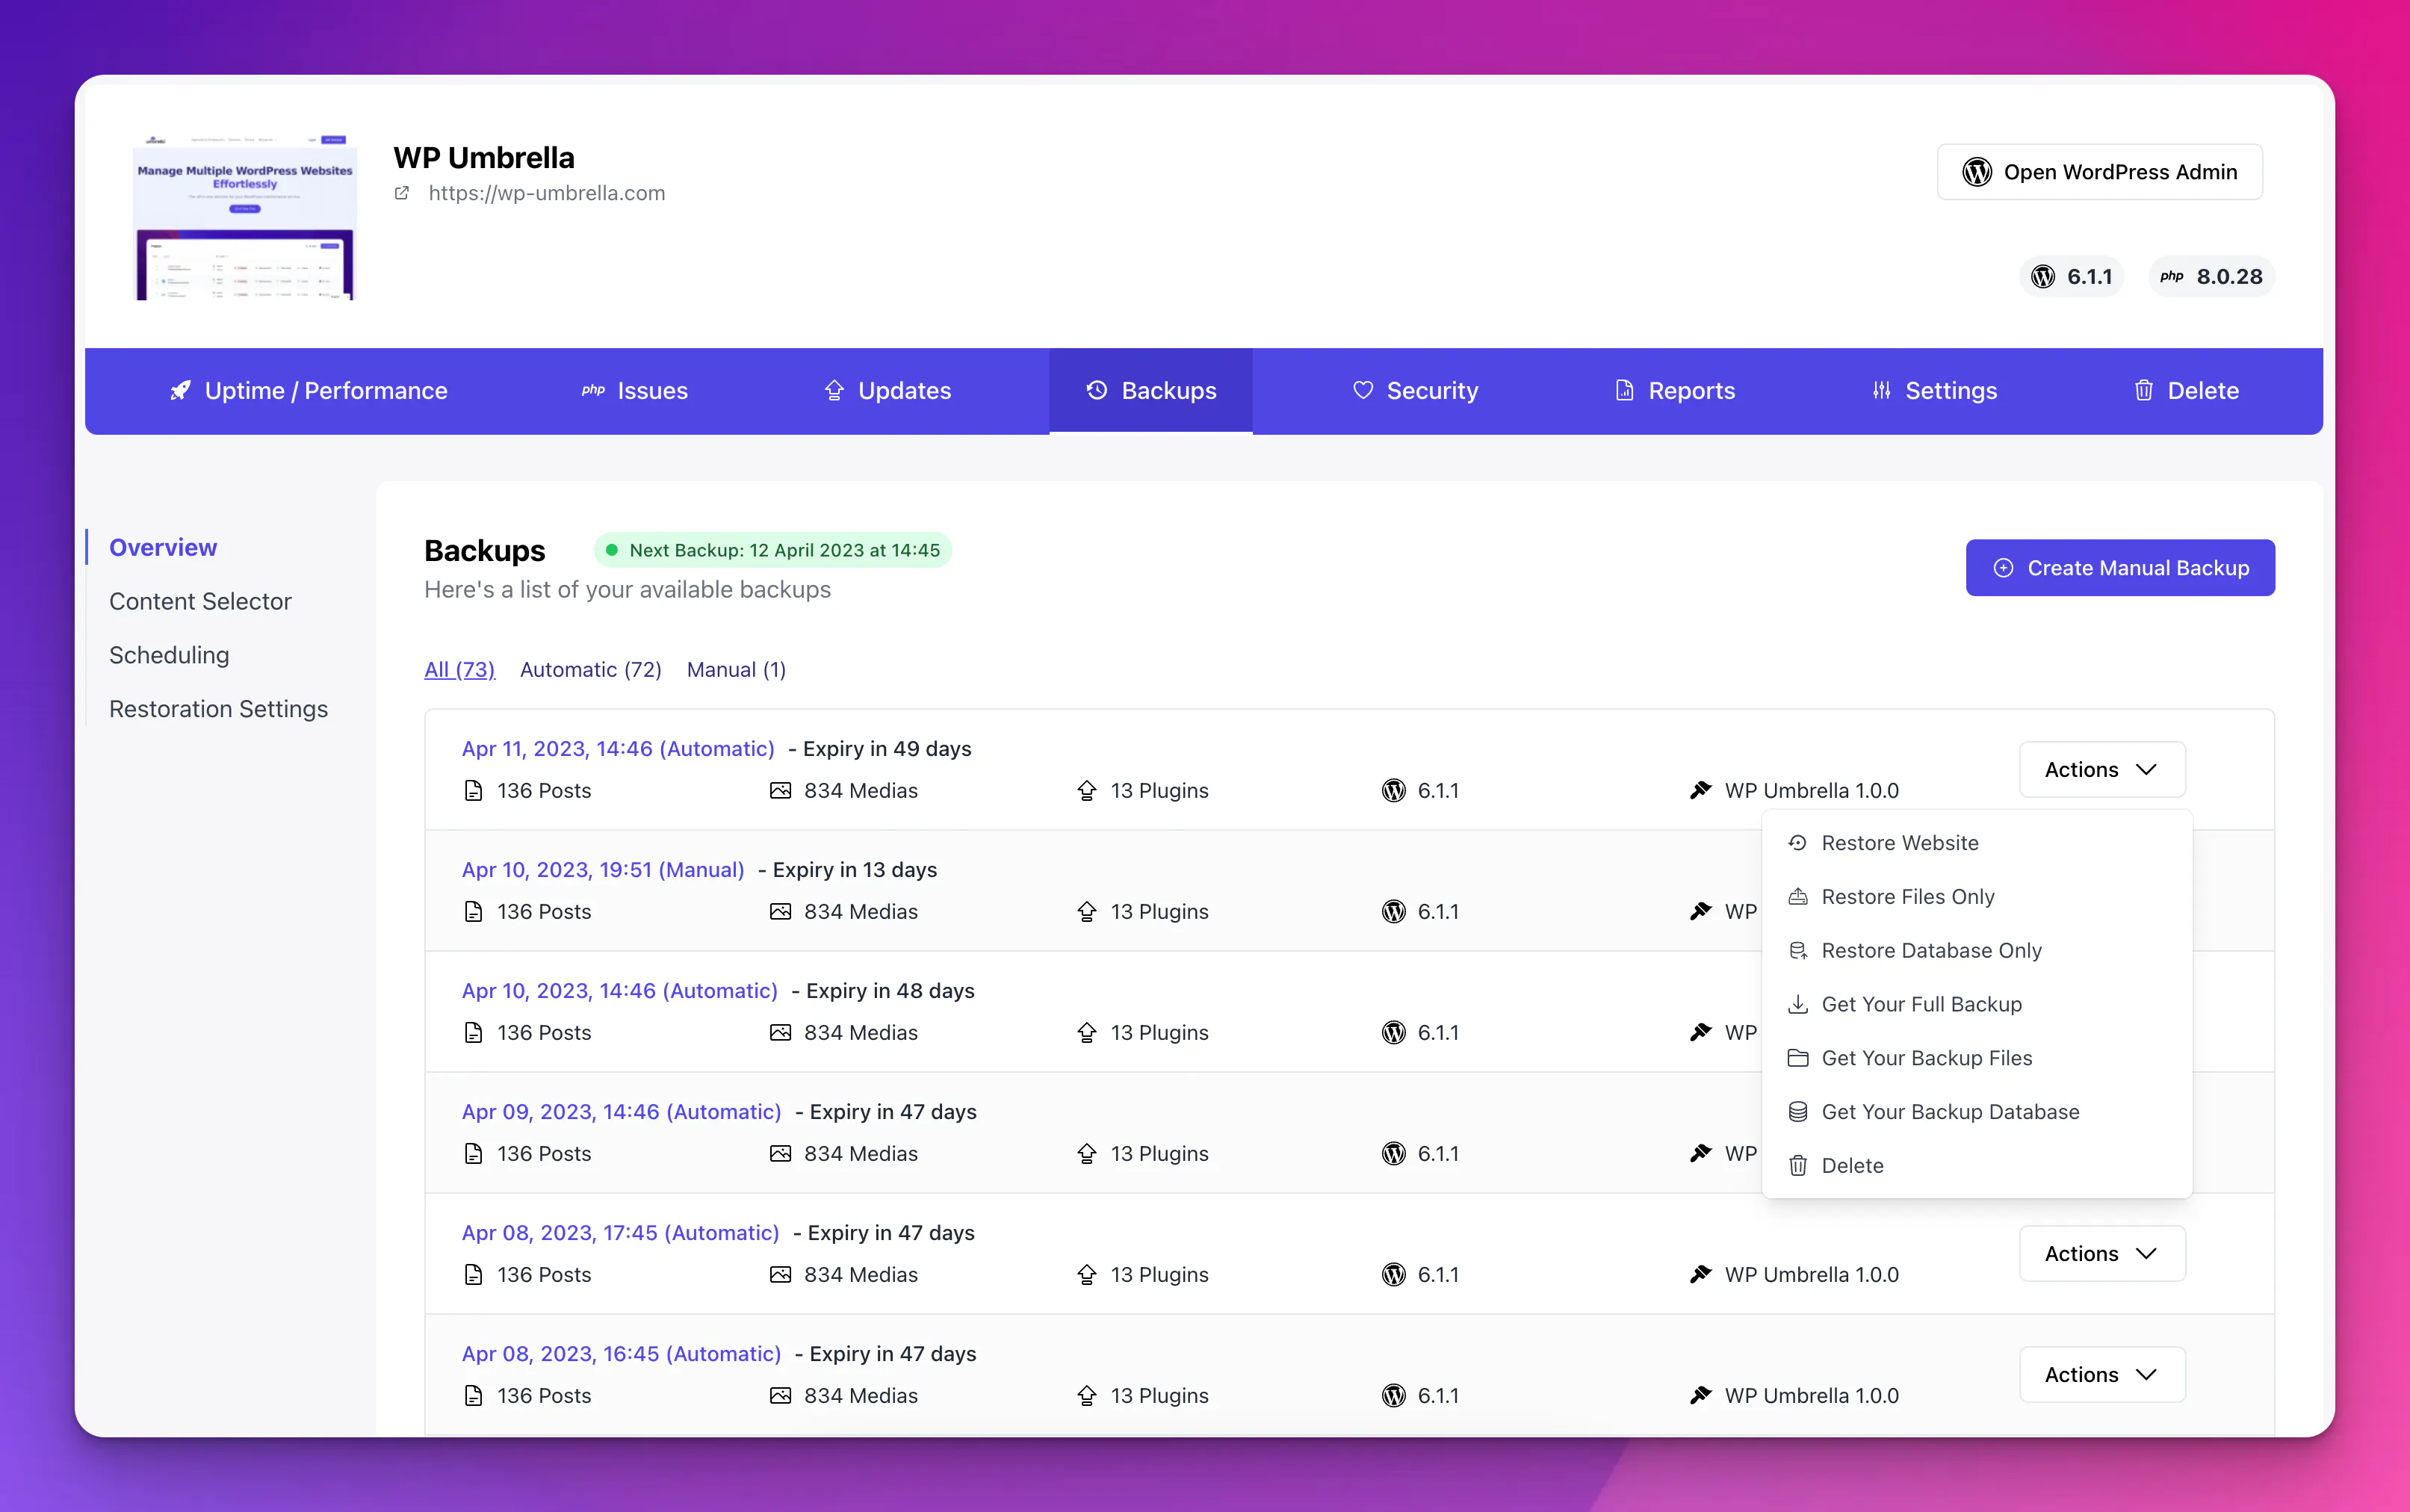Click the Restore Database Only icon
Screen dimensions: 2410x1512
tap(1798, 951)
